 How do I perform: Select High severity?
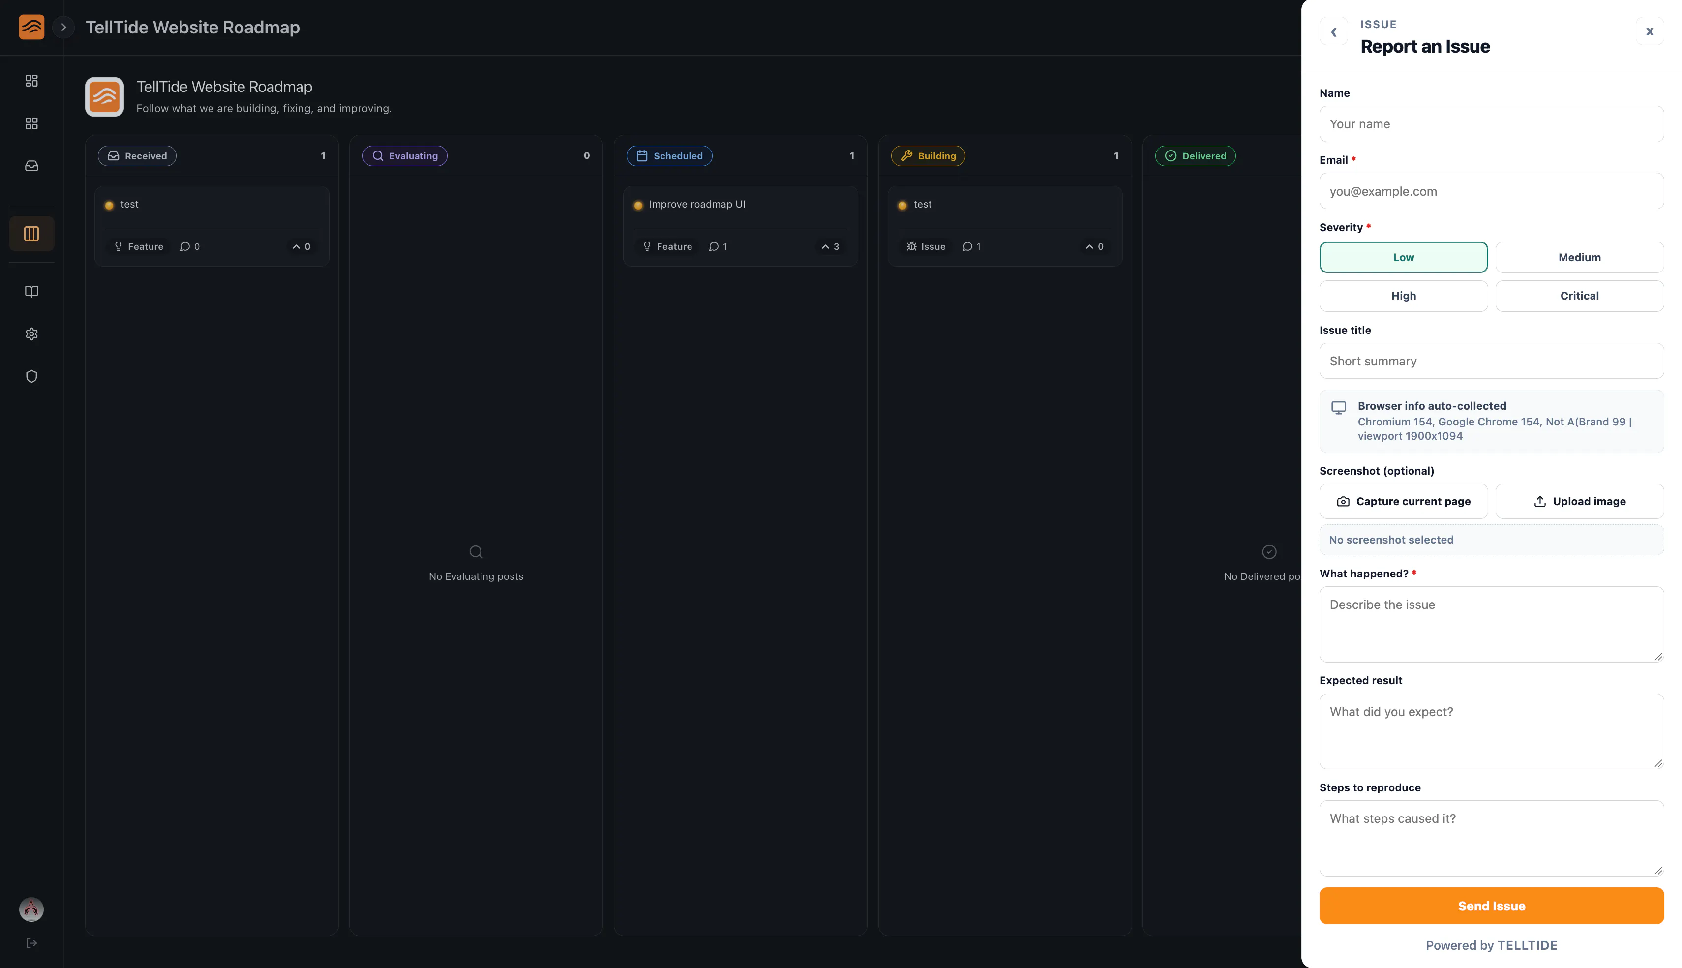tap(1404, 296)
